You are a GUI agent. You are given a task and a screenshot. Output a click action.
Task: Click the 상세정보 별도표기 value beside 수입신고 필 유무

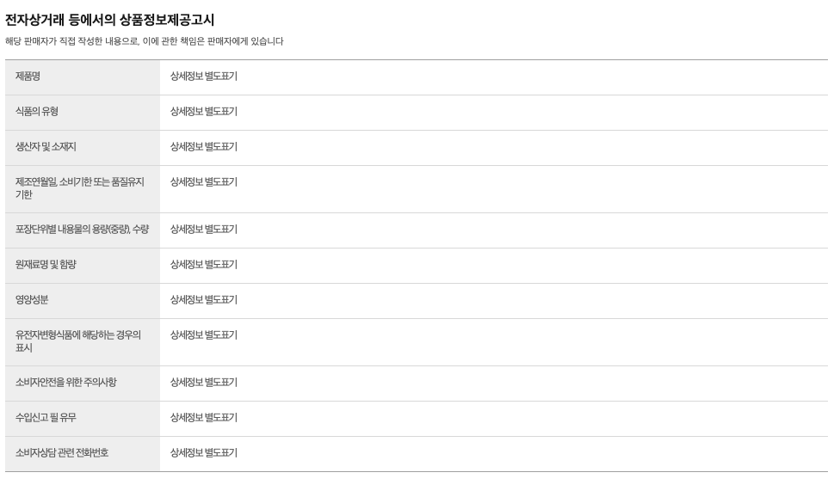203,418
